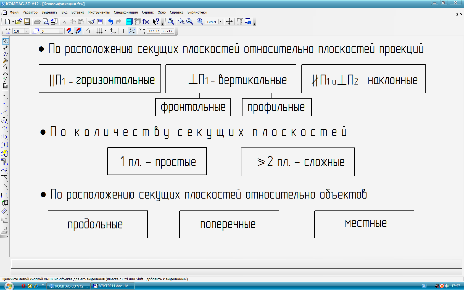Toggle the Grid display button
Image resolution: width=464 pixels, height=290 pixels.
pos(99,31)
